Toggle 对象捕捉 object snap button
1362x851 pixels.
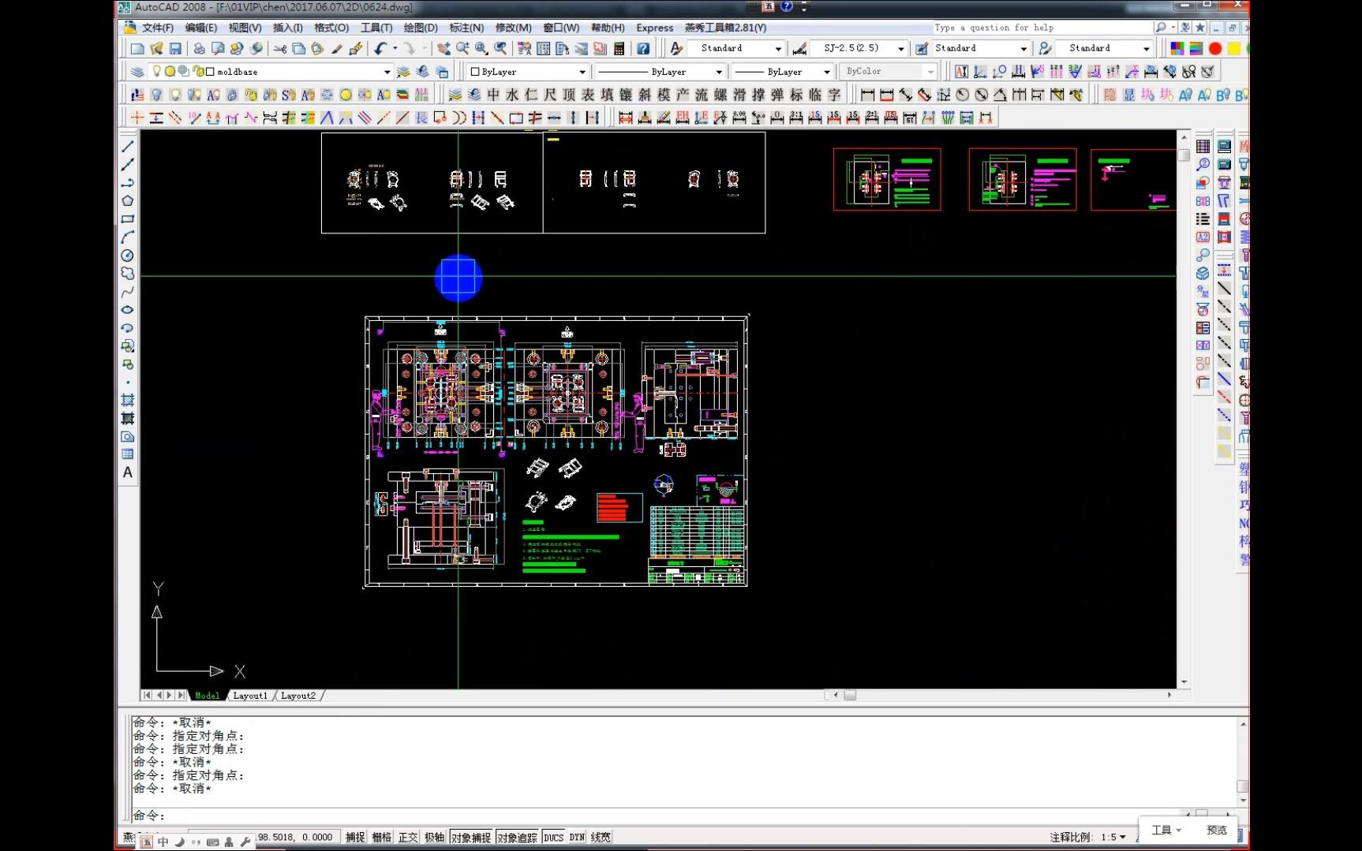click(471, 838)
